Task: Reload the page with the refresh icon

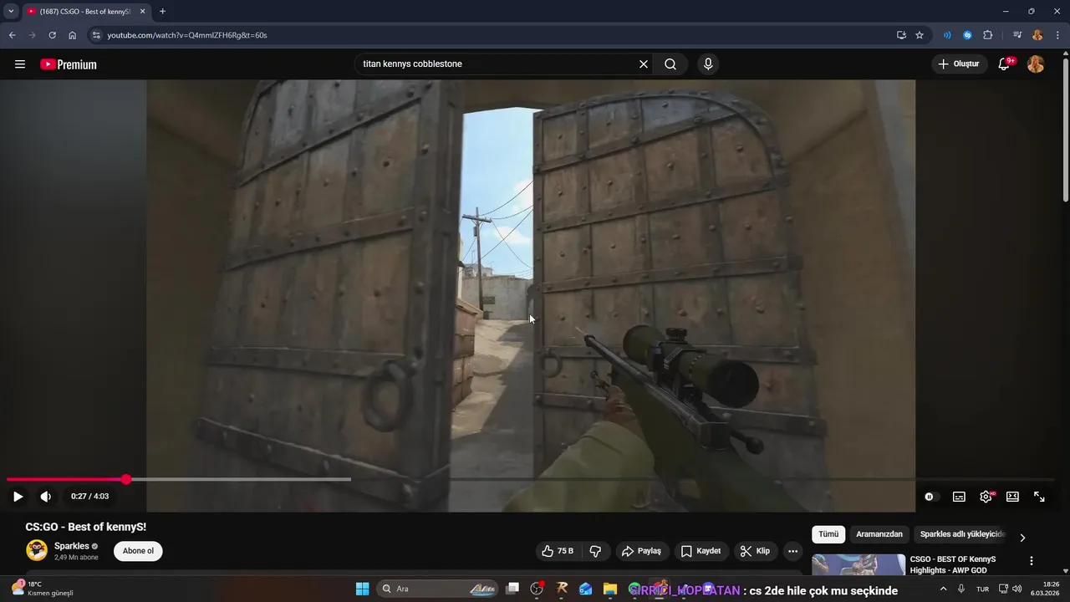Action: [x=52, y=35]
